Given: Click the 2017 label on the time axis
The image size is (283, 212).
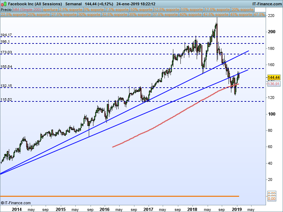Looking at the screenshot, I should (148, 210).
